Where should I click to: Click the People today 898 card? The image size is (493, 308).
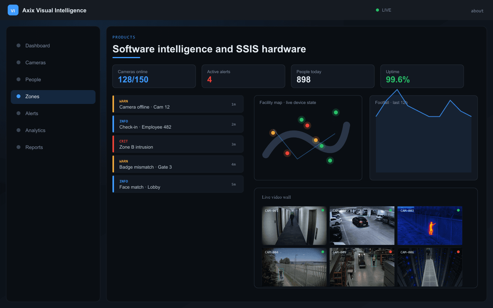(x=333, y=76)
